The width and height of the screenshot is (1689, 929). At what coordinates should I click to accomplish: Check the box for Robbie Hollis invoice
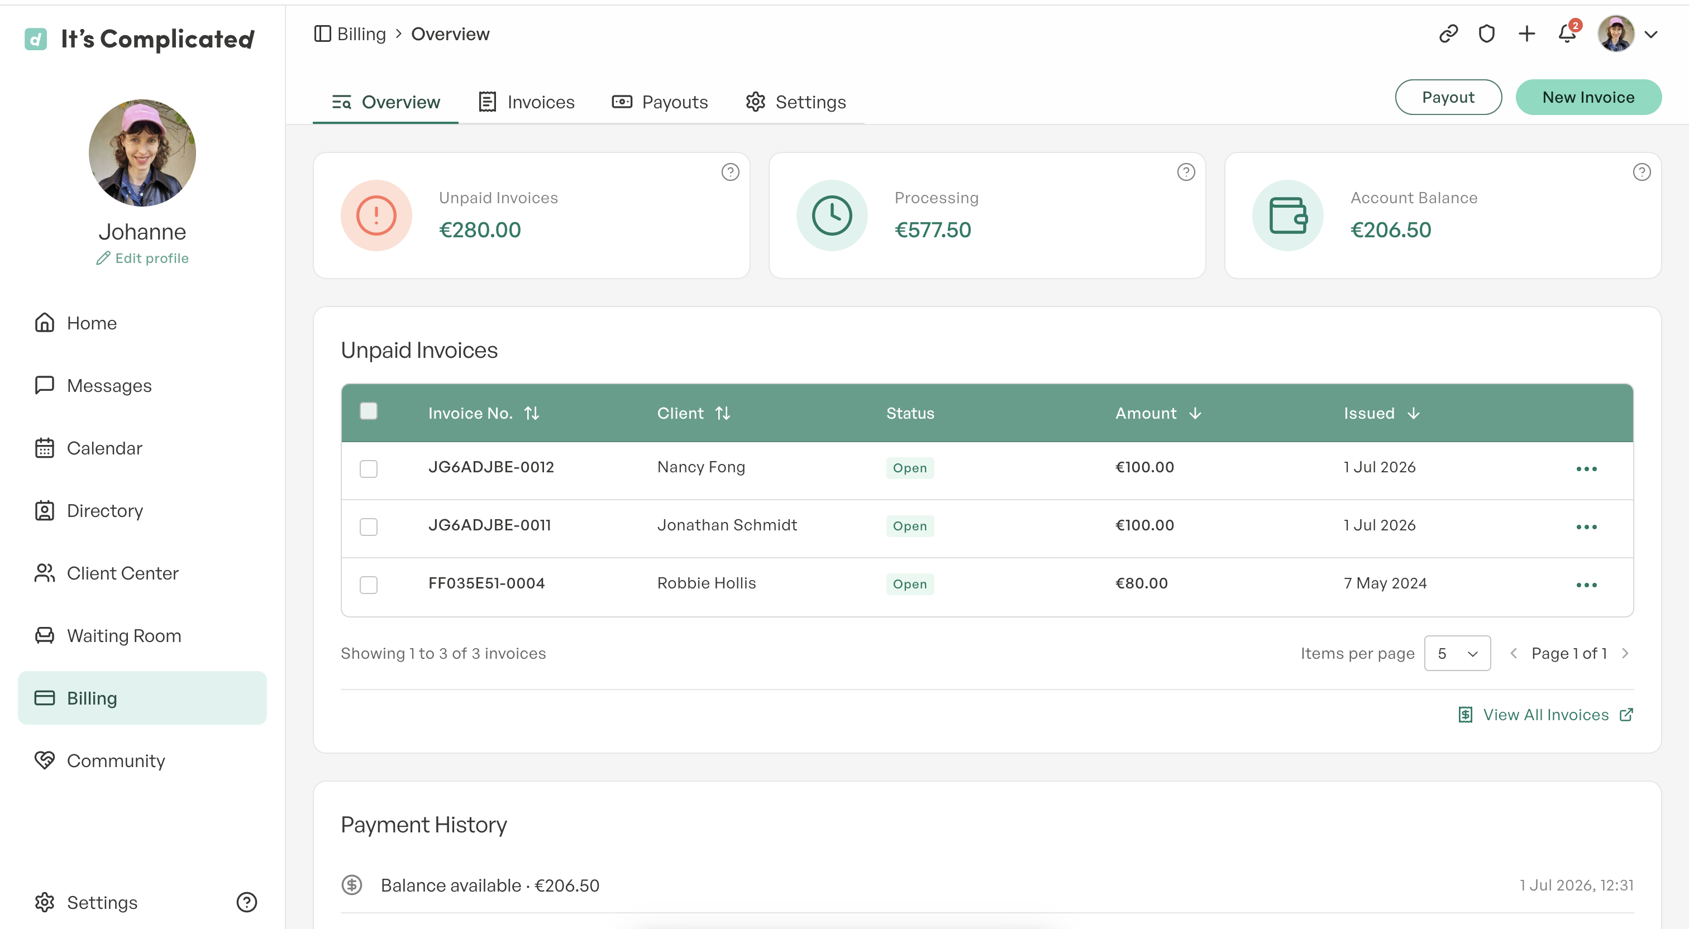point(369,585)
